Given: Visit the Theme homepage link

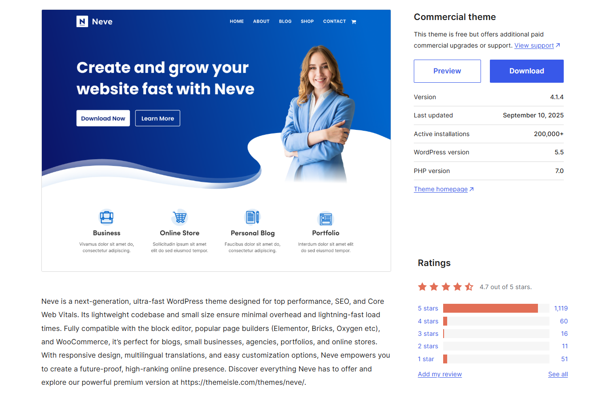Looking at the screenshot, I should (x=440, y=189).
